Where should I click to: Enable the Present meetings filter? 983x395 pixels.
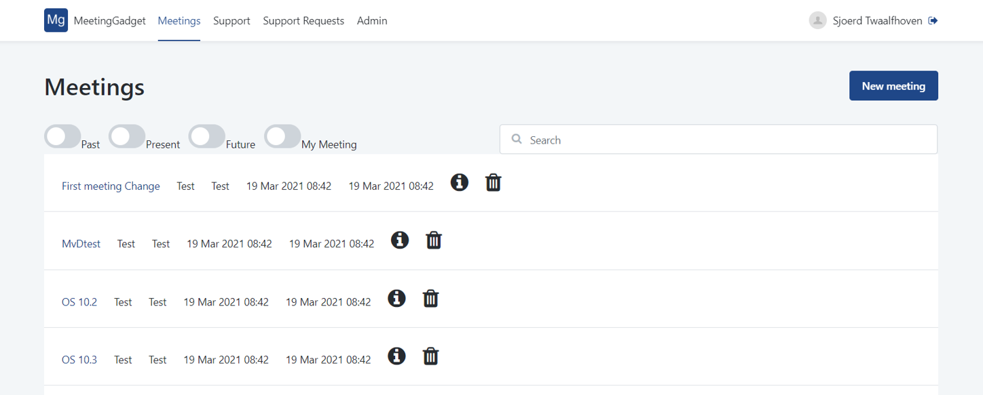point(127,136)
